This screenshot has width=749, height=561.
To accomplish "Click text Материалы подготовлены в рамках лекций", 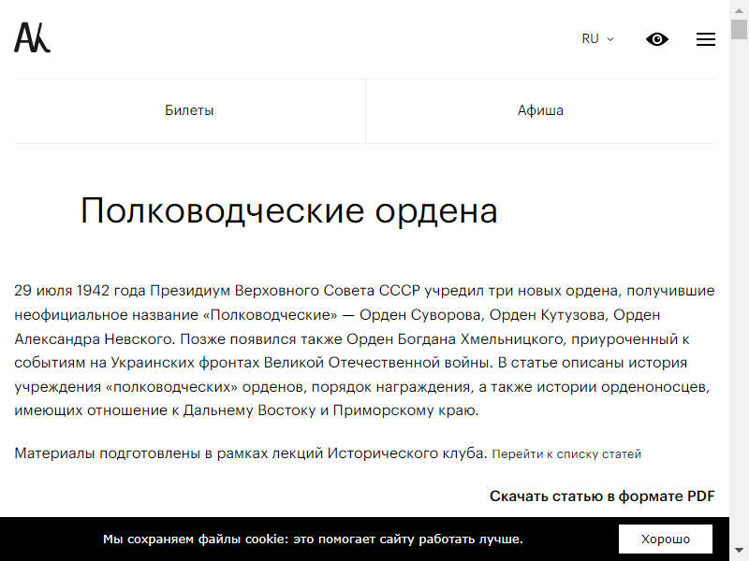I will [169, 453].
